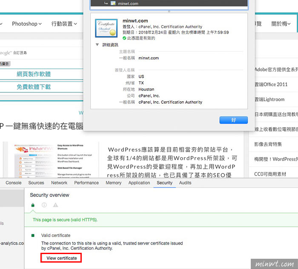
Task: Open the CC0可商用素材 sidebar link
Action: (270, 174)
